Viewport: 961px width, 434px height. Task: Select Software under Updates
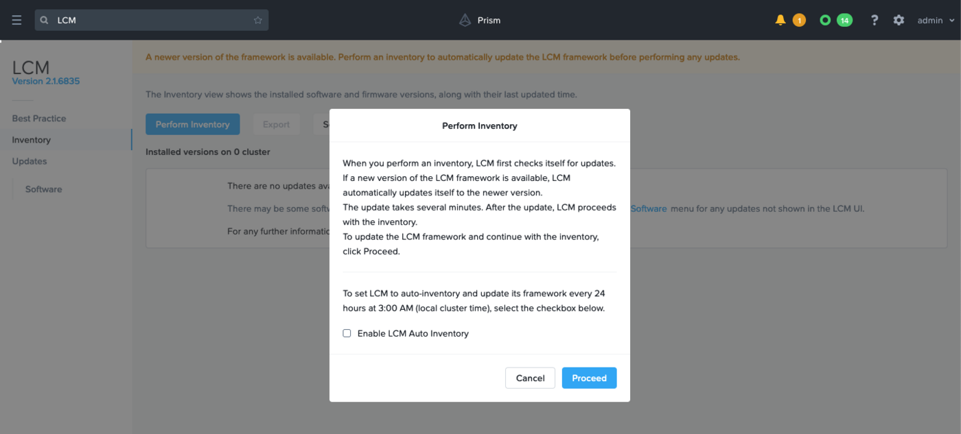(x=44, y=189)
